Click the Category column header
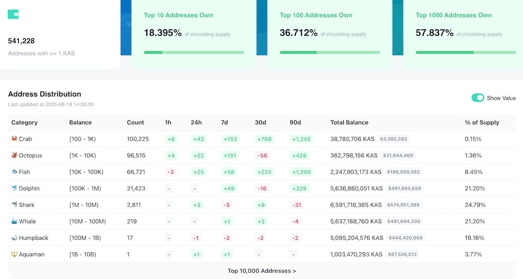The height and width of the screenshot is (279, 523). pos(24,122)
